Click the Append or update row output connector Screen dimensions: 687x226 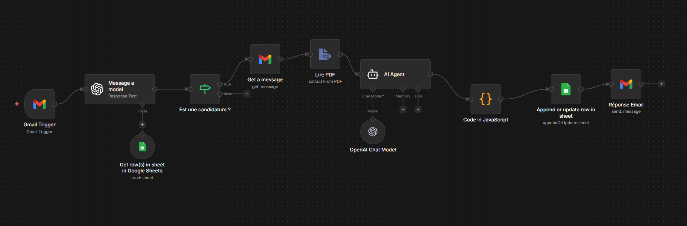[581, 89]
